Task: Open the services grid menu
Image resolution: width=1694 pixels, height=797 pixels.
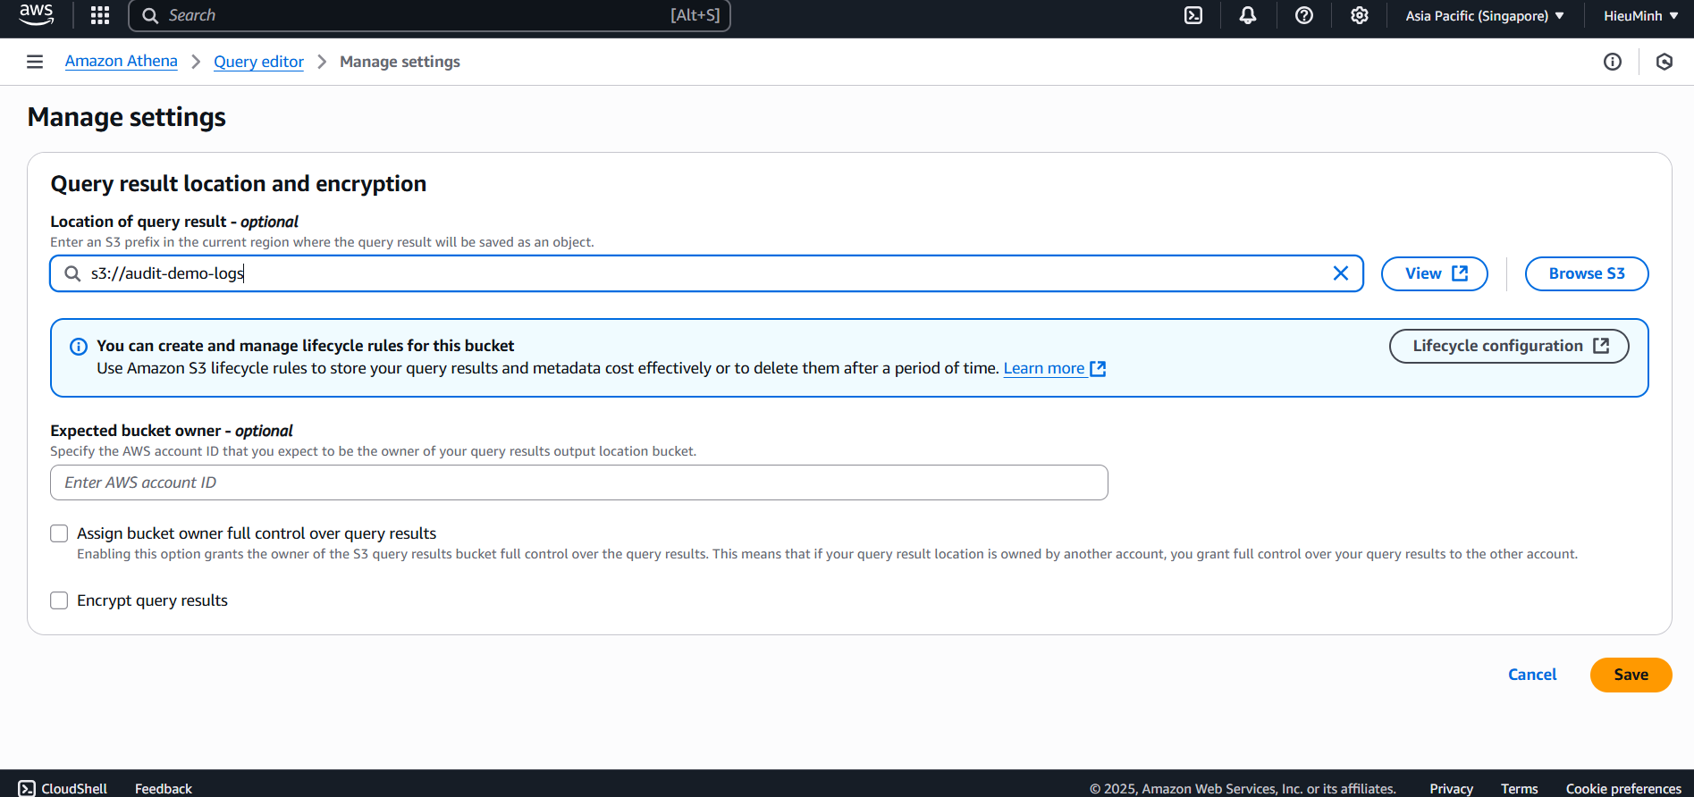Action: pos(100,15)
